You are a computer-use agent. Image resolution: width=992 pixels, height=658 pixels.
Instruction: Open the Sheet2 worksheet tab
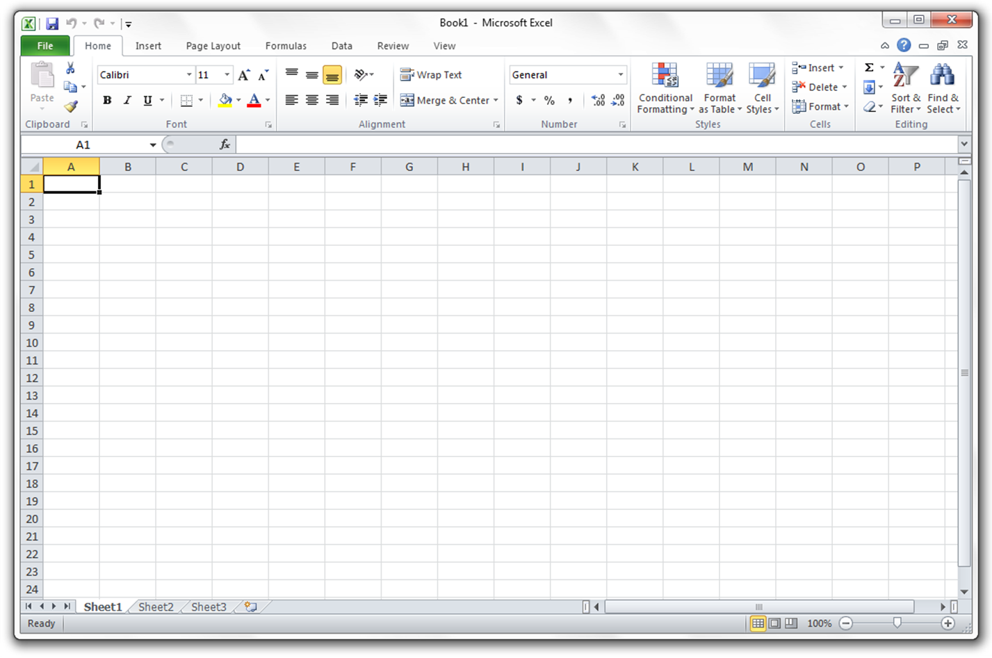pos(156,607)
